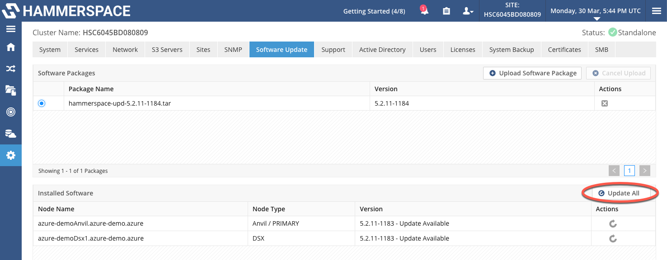
Task: Expand the date and time dropdown arrow
Action: point(597,19)
